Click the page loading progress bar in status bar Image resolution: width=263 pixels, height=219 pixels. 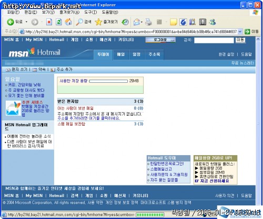[x=150, y=214]
